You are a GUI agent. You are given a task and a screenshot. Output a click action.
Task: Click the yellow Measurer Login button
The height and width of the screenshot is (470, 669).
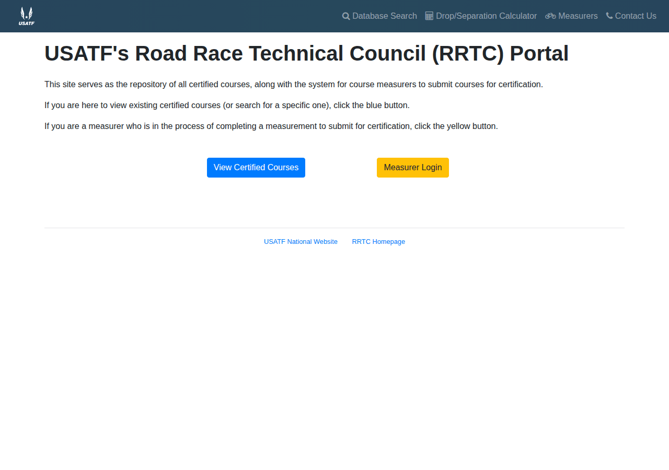pyautogui.click(x=413, y=168)
